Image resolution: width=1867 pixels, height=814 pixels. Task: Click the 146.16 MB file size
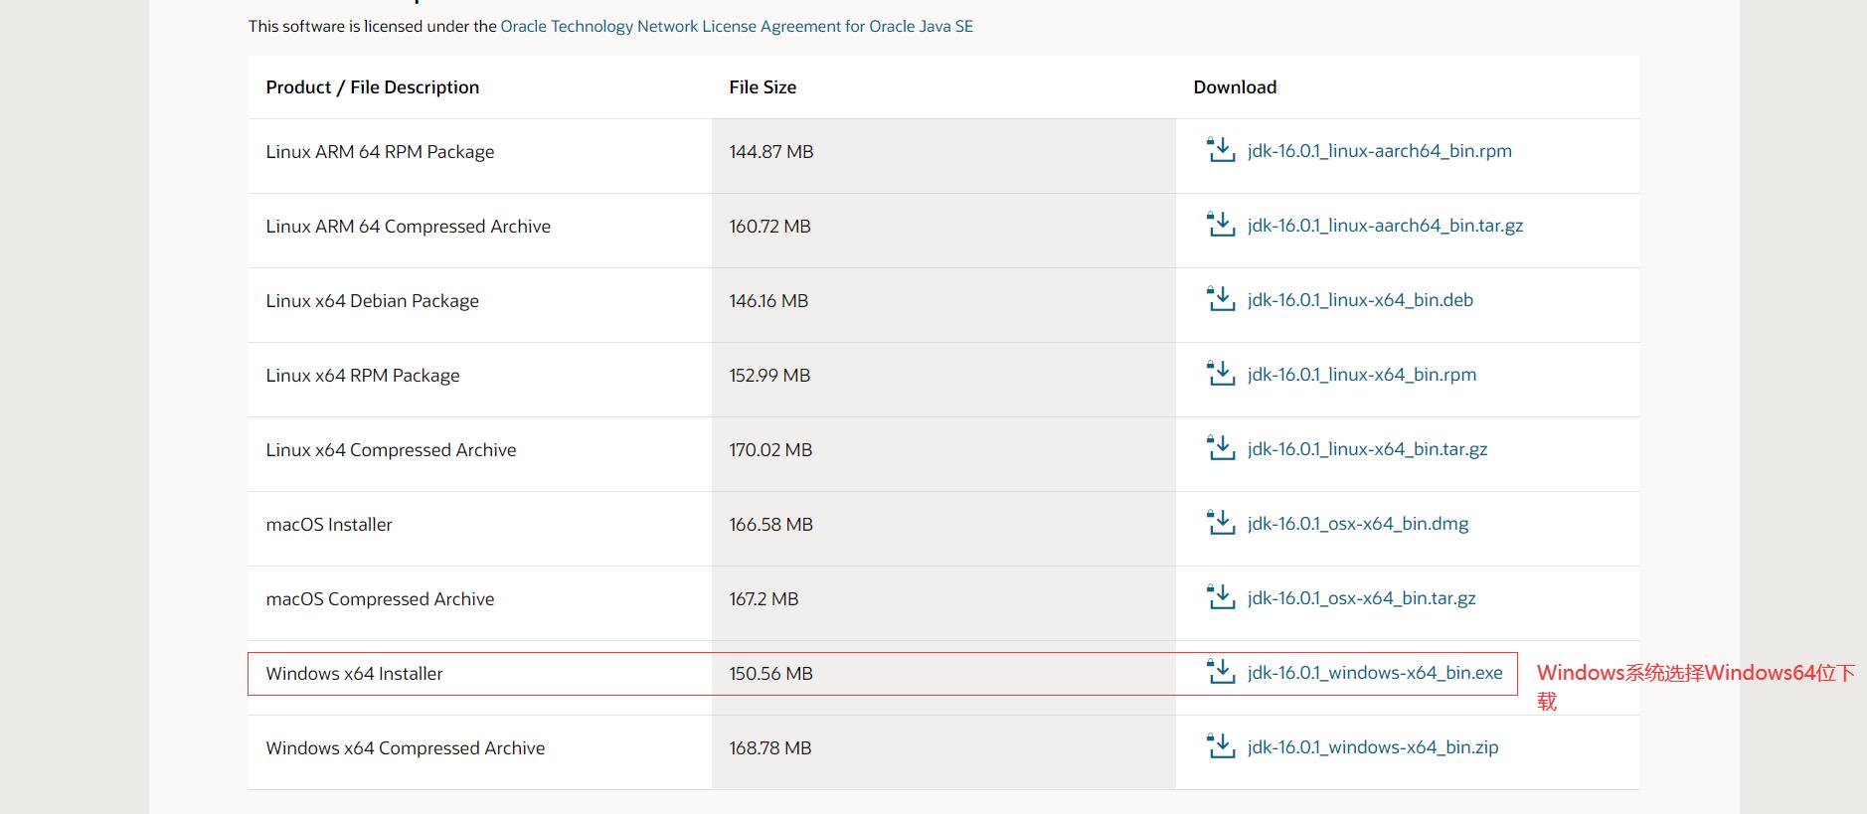tap(768, 301)
